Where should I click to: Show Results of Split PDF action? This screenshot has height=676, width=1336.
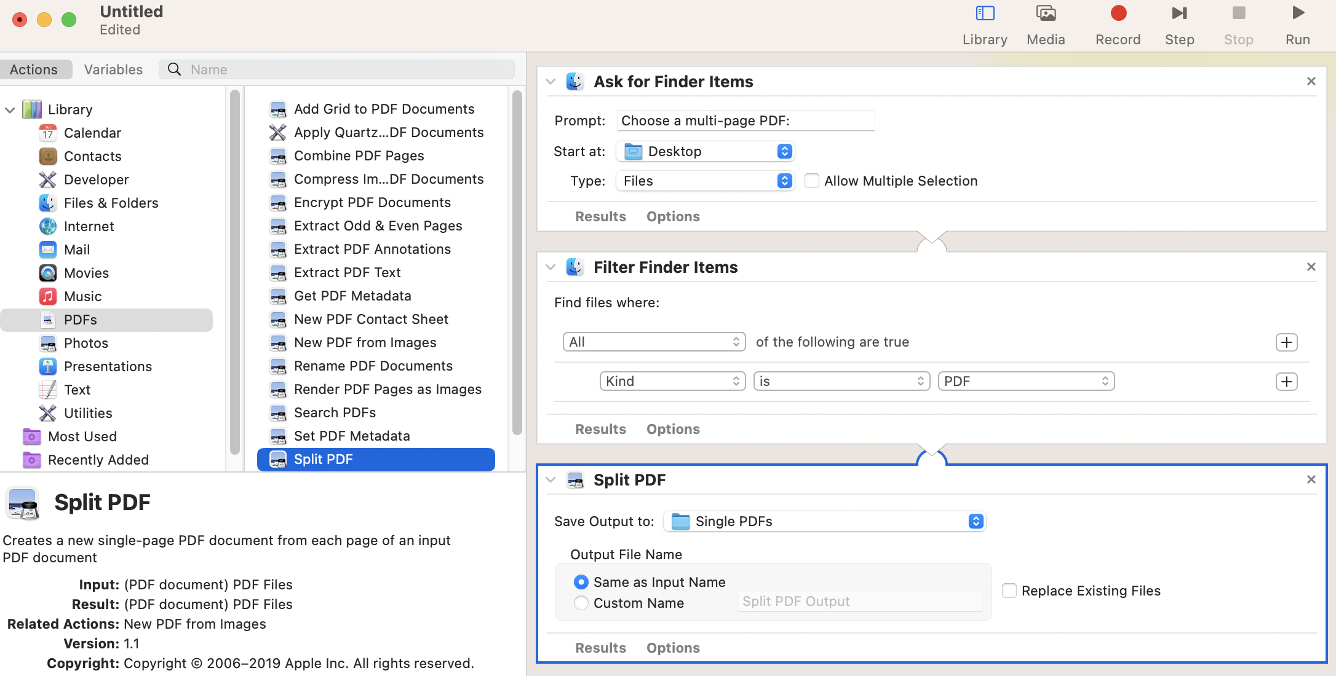tap(600, 648)
